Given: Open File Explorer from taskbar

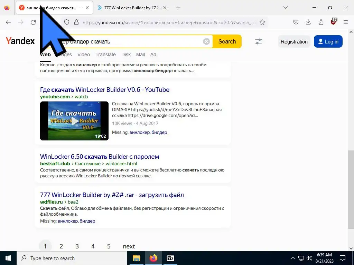Looking at the screenshot, I should (x=136, y=258).
